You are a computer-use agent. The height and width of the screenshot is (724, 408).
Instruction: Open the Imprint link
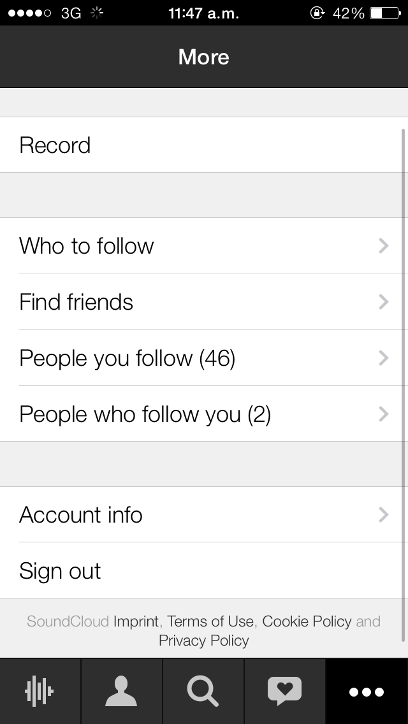click(x=136, y=621)
